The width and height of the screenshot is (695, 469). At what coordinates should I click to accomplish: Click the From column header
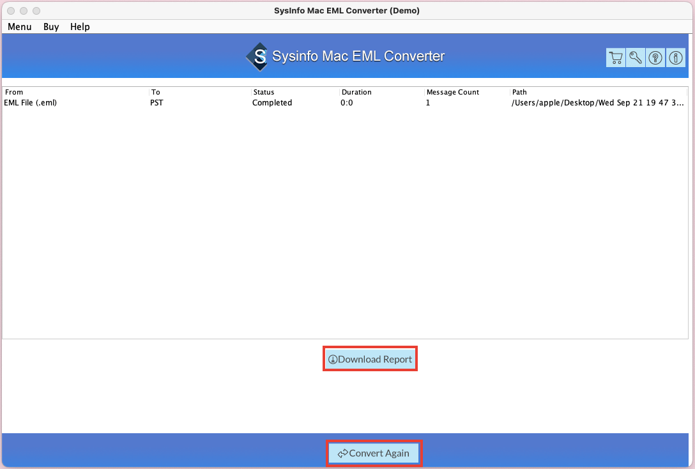pos(14,92)
